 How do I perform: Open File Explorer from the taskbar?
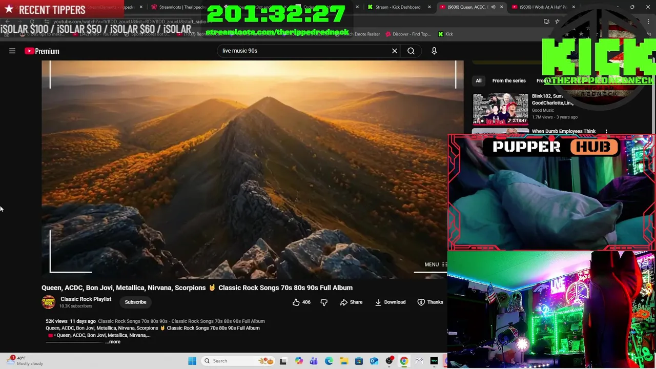[x=344, y=361]
